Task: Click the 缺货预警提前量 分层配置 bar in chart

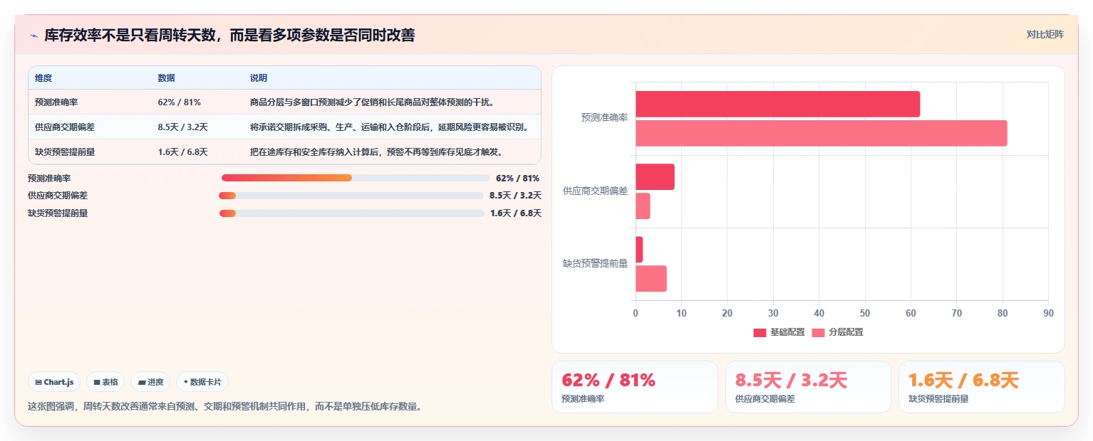Action: click(x=651, y=279)
